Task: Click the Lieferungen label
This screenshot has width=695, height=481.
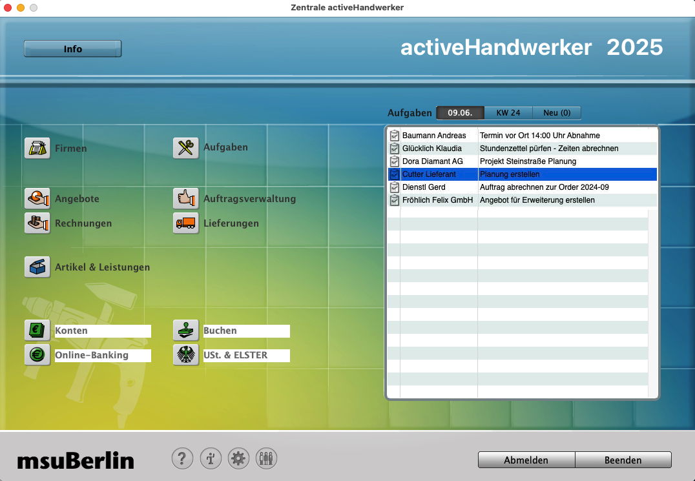Action: point(231,223)
